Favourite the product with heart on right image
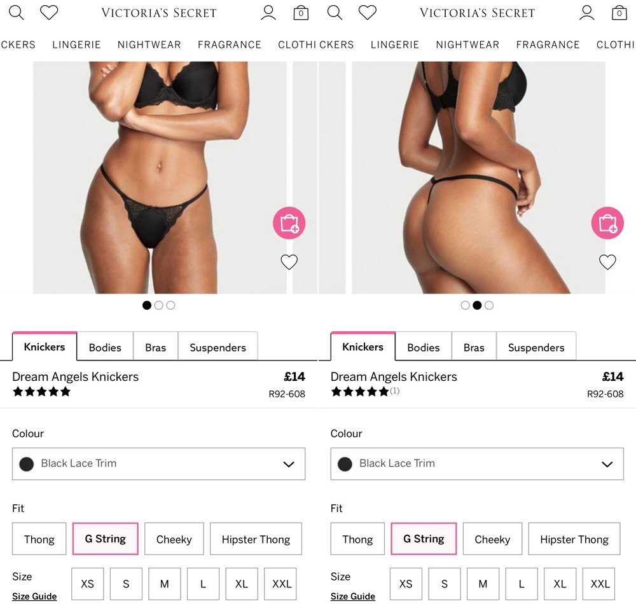Screen dimensions: 636x604 [607, 262]
